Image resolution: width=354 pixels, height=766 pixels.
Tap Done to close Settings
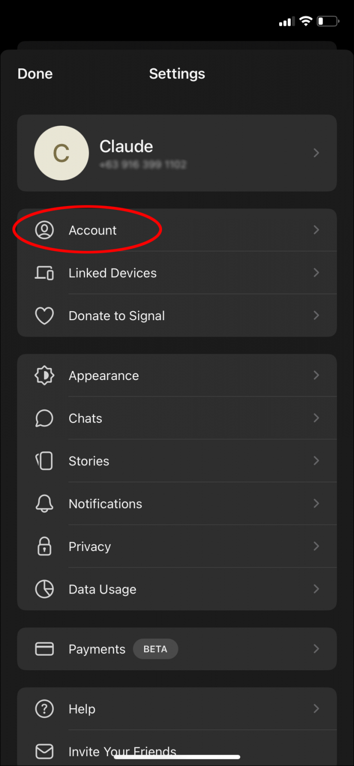[34, 73]
